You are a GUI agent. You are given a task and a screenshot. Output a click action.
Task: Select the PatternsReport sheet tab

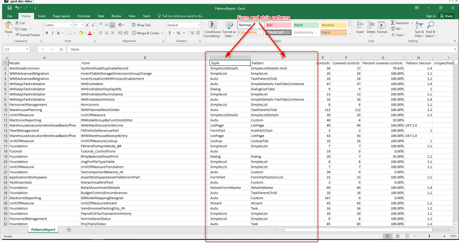click(43, 230)
